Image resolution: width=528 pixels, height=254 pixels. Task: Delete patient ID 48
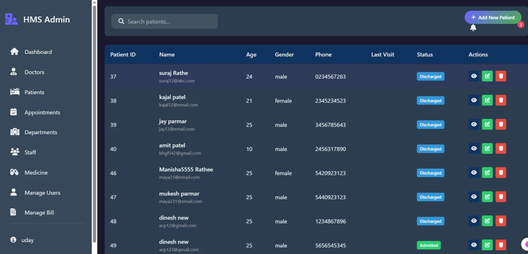pos(501,221)
